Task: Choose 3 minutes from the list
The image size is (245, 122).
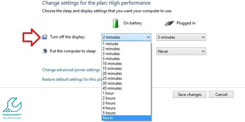Action: [x=126, y=54]
